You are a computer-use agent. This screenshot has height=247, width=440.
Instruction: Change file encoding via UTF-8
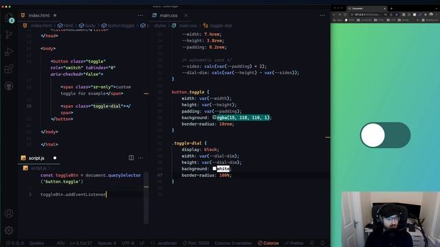point(128,243)
